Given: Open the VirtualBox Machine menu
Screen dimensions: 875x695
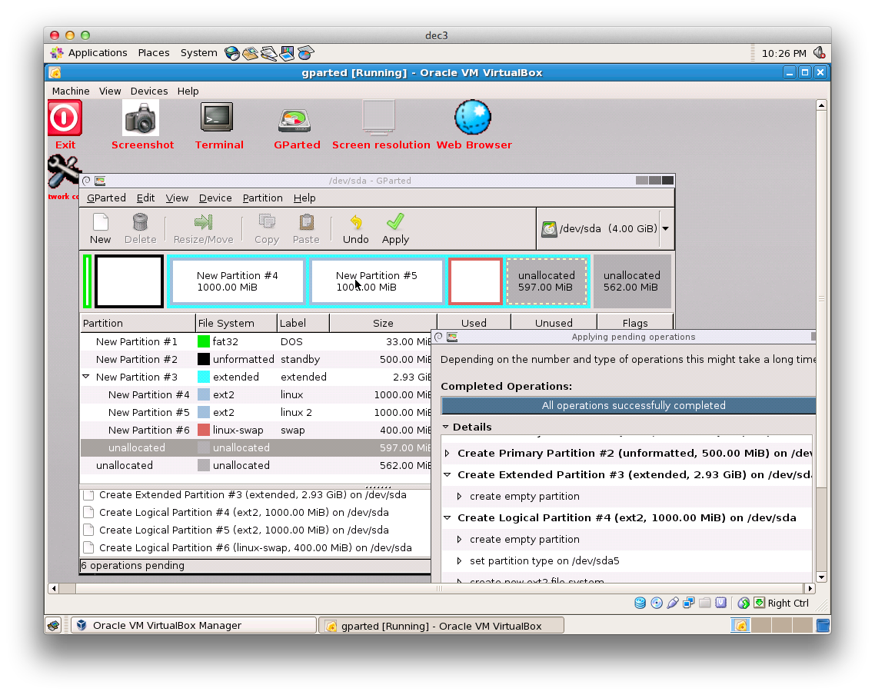Looking at the screenshot, I should click(71, 91).
